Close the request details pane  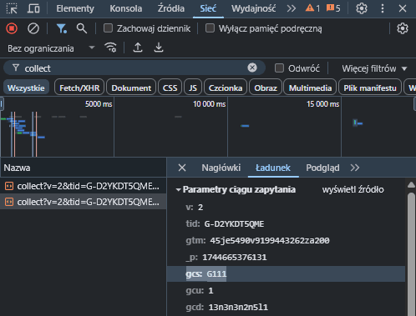pos(182,168)
